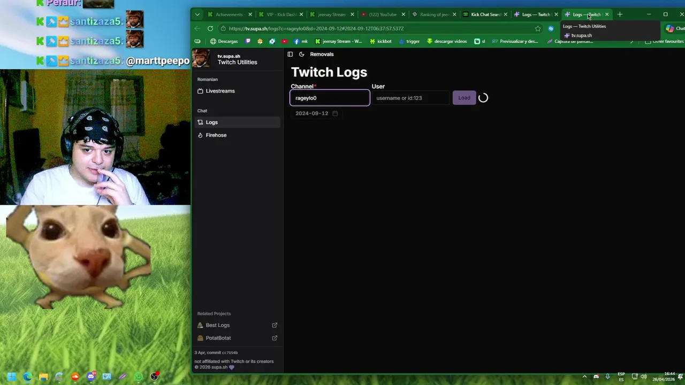Expand the Other favourites folder

tap(664, 41)
